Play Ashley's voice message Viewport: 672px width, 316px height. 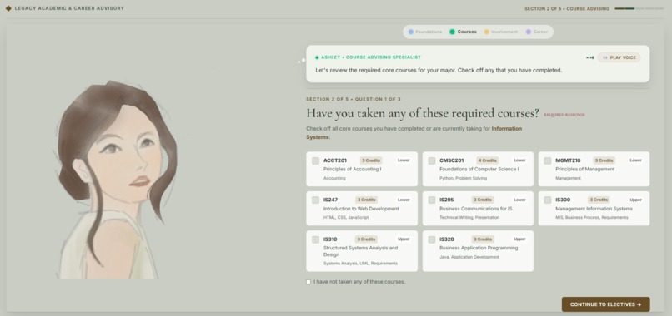click(x=619, y=57)
